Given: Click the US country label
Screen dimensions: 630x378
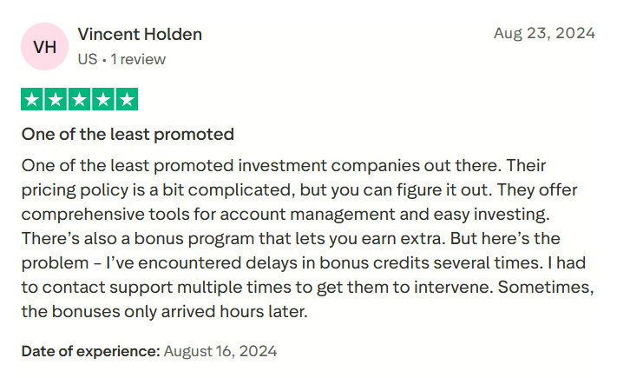Looking at the screenshot, I should (87, 59).
